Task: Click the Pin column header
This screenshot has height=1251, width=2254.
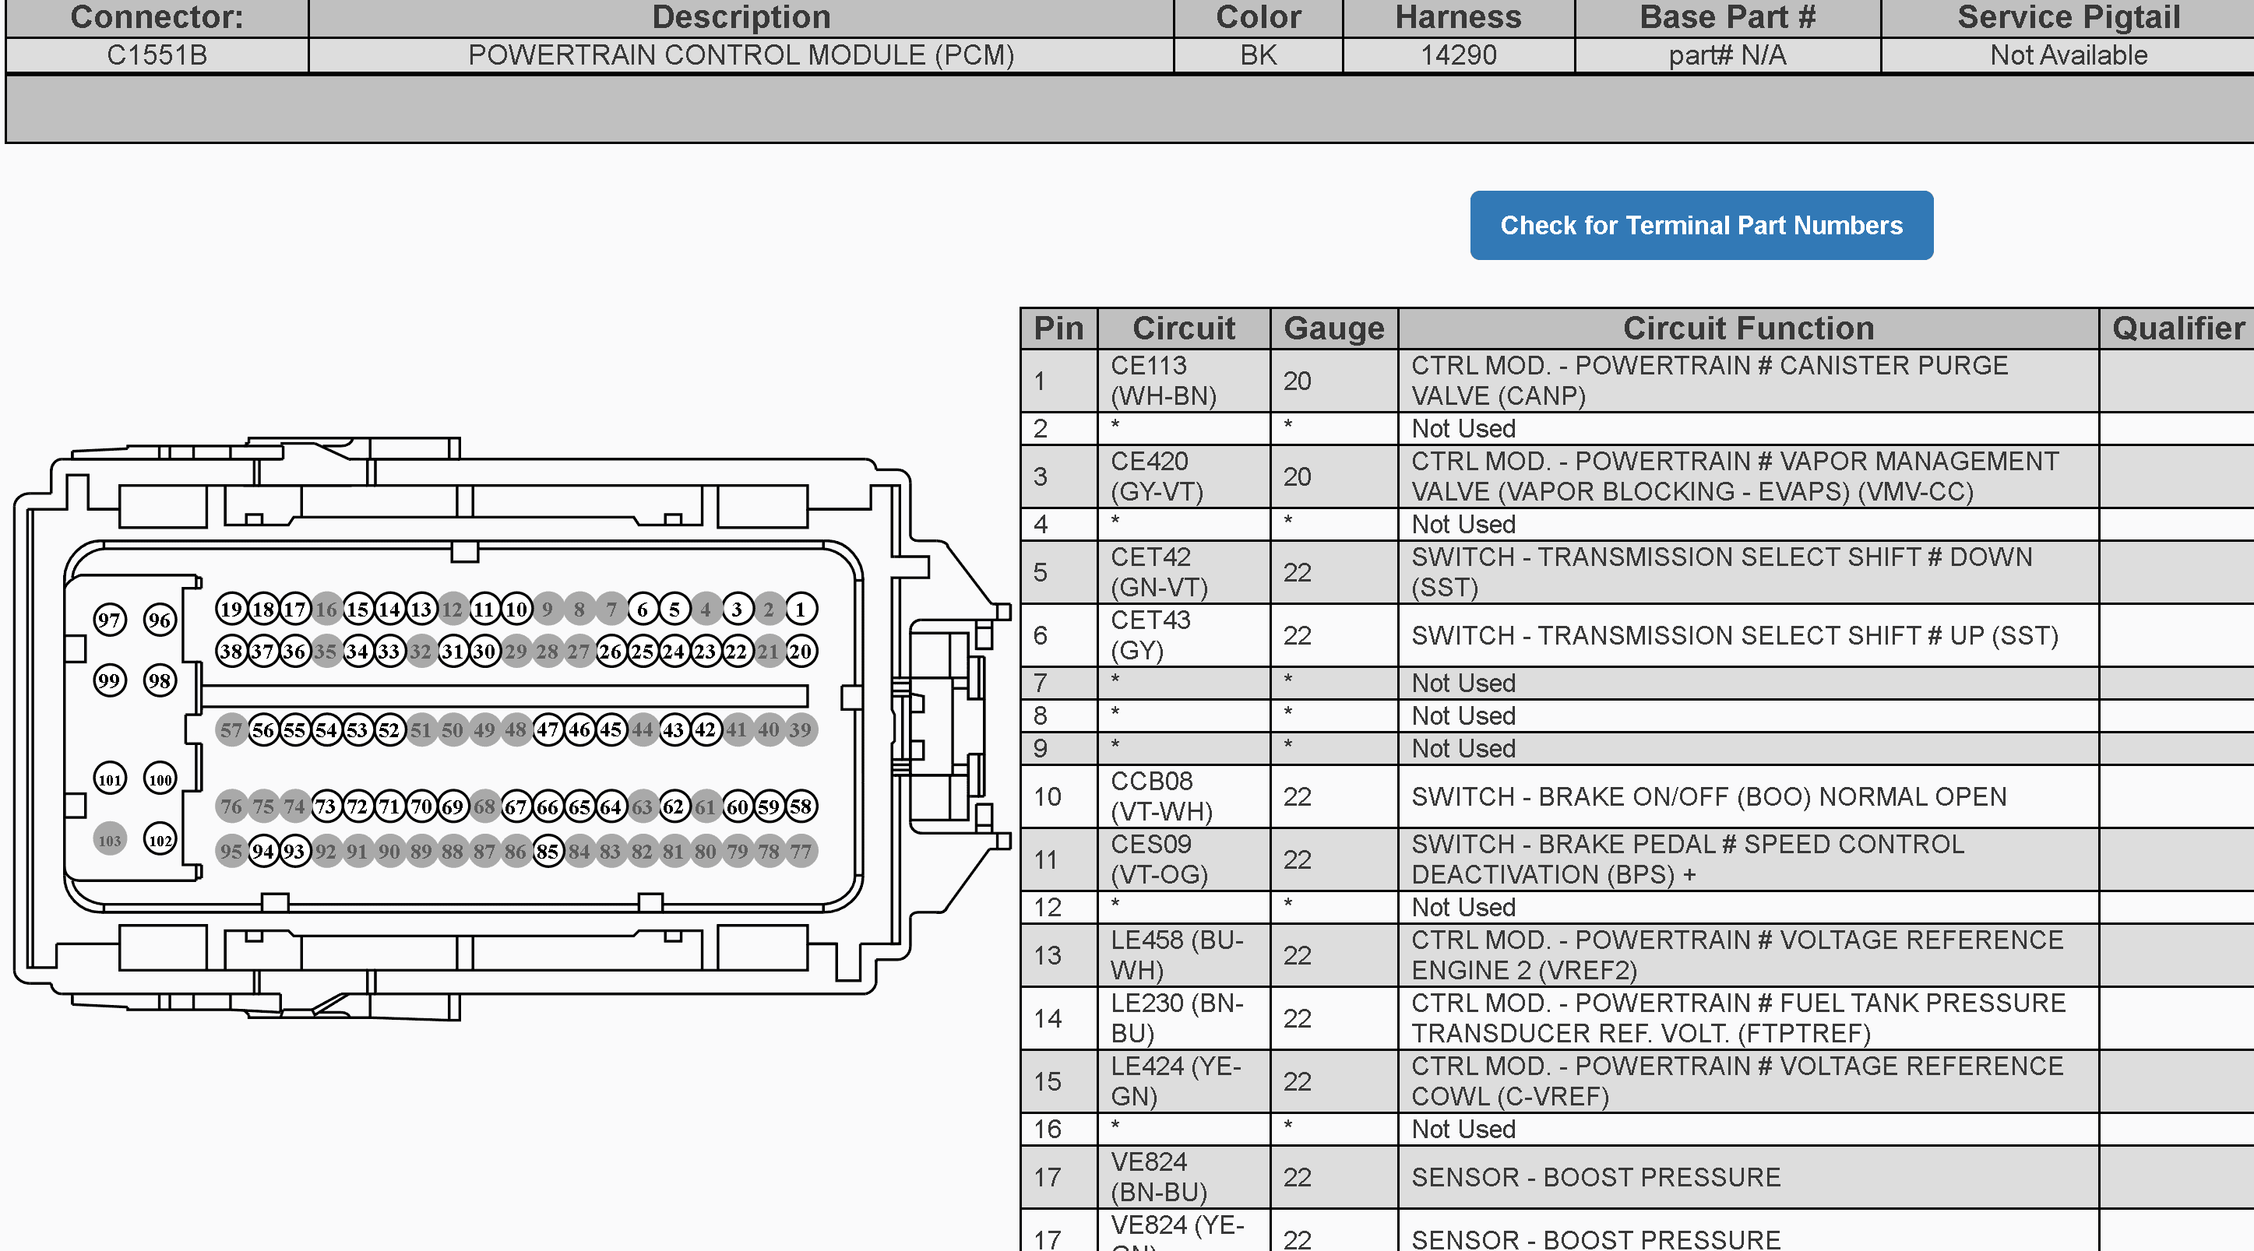Action: coord(1058,328)
